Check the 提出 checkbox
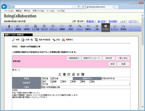This screenshot has width=145, height=111. (90, 82)
